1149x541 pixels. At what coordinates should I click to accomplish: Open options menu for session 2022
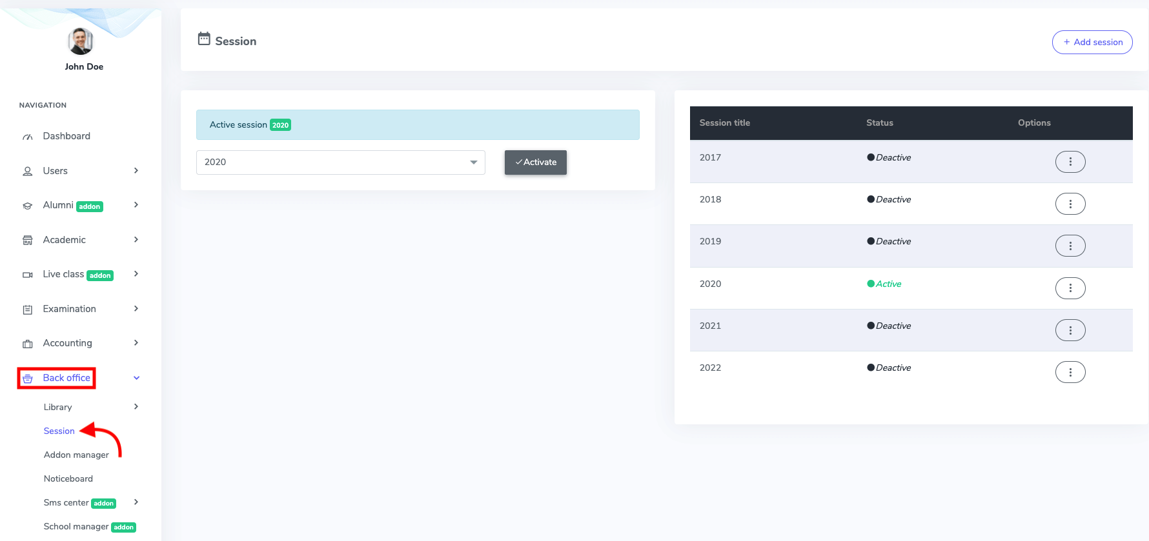click(1070, 372)
